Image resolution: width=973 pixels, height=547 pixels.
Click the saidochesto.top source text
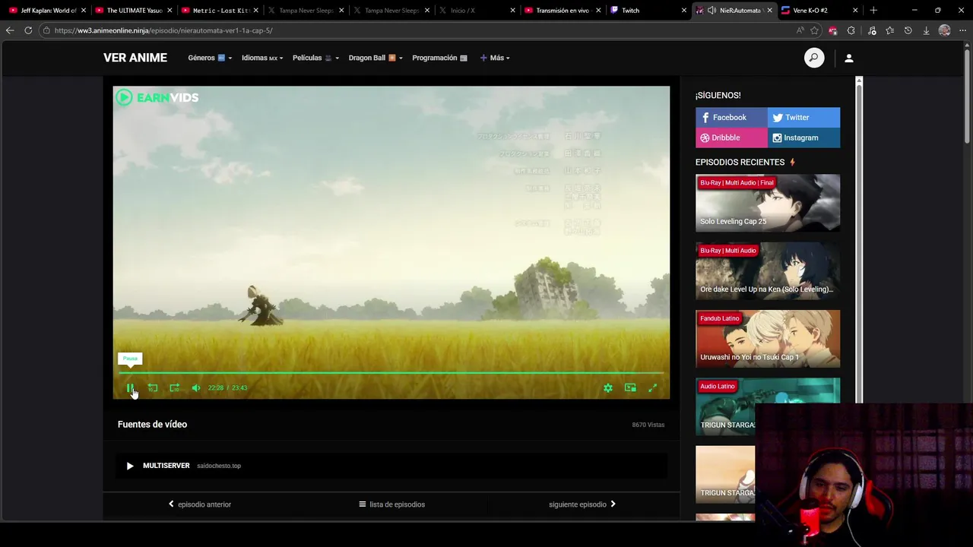tap(219, 466)
